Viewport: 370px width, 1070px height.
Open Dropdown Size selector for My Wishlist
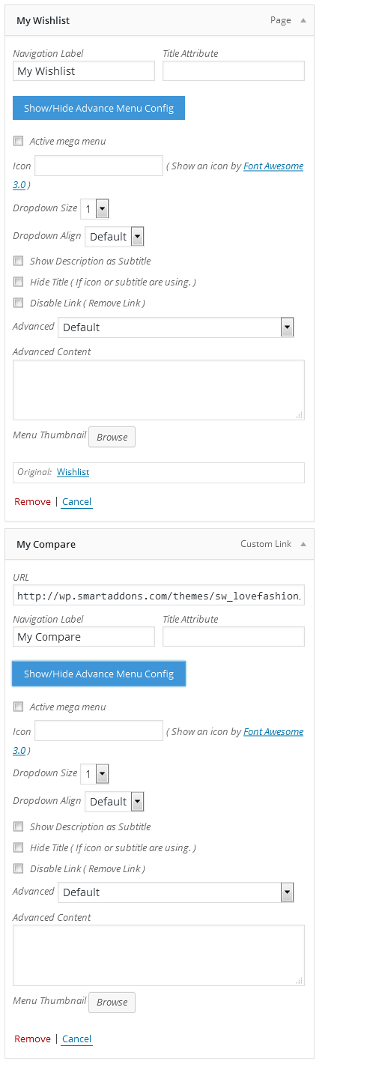coord(95,208)
